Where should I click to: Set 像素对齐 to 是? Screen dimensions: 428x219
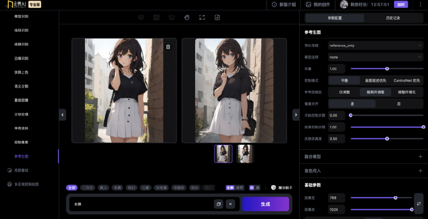pos(352,104)
